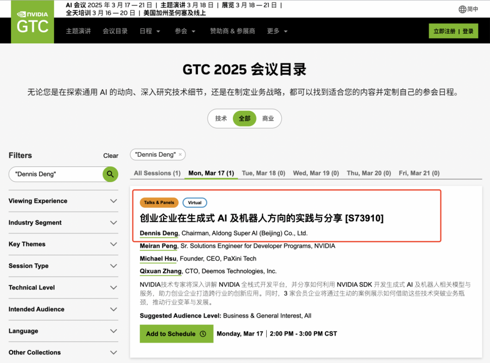
Task: Open Dennis Deng speaker link
Action: click(x=159, y=233)
